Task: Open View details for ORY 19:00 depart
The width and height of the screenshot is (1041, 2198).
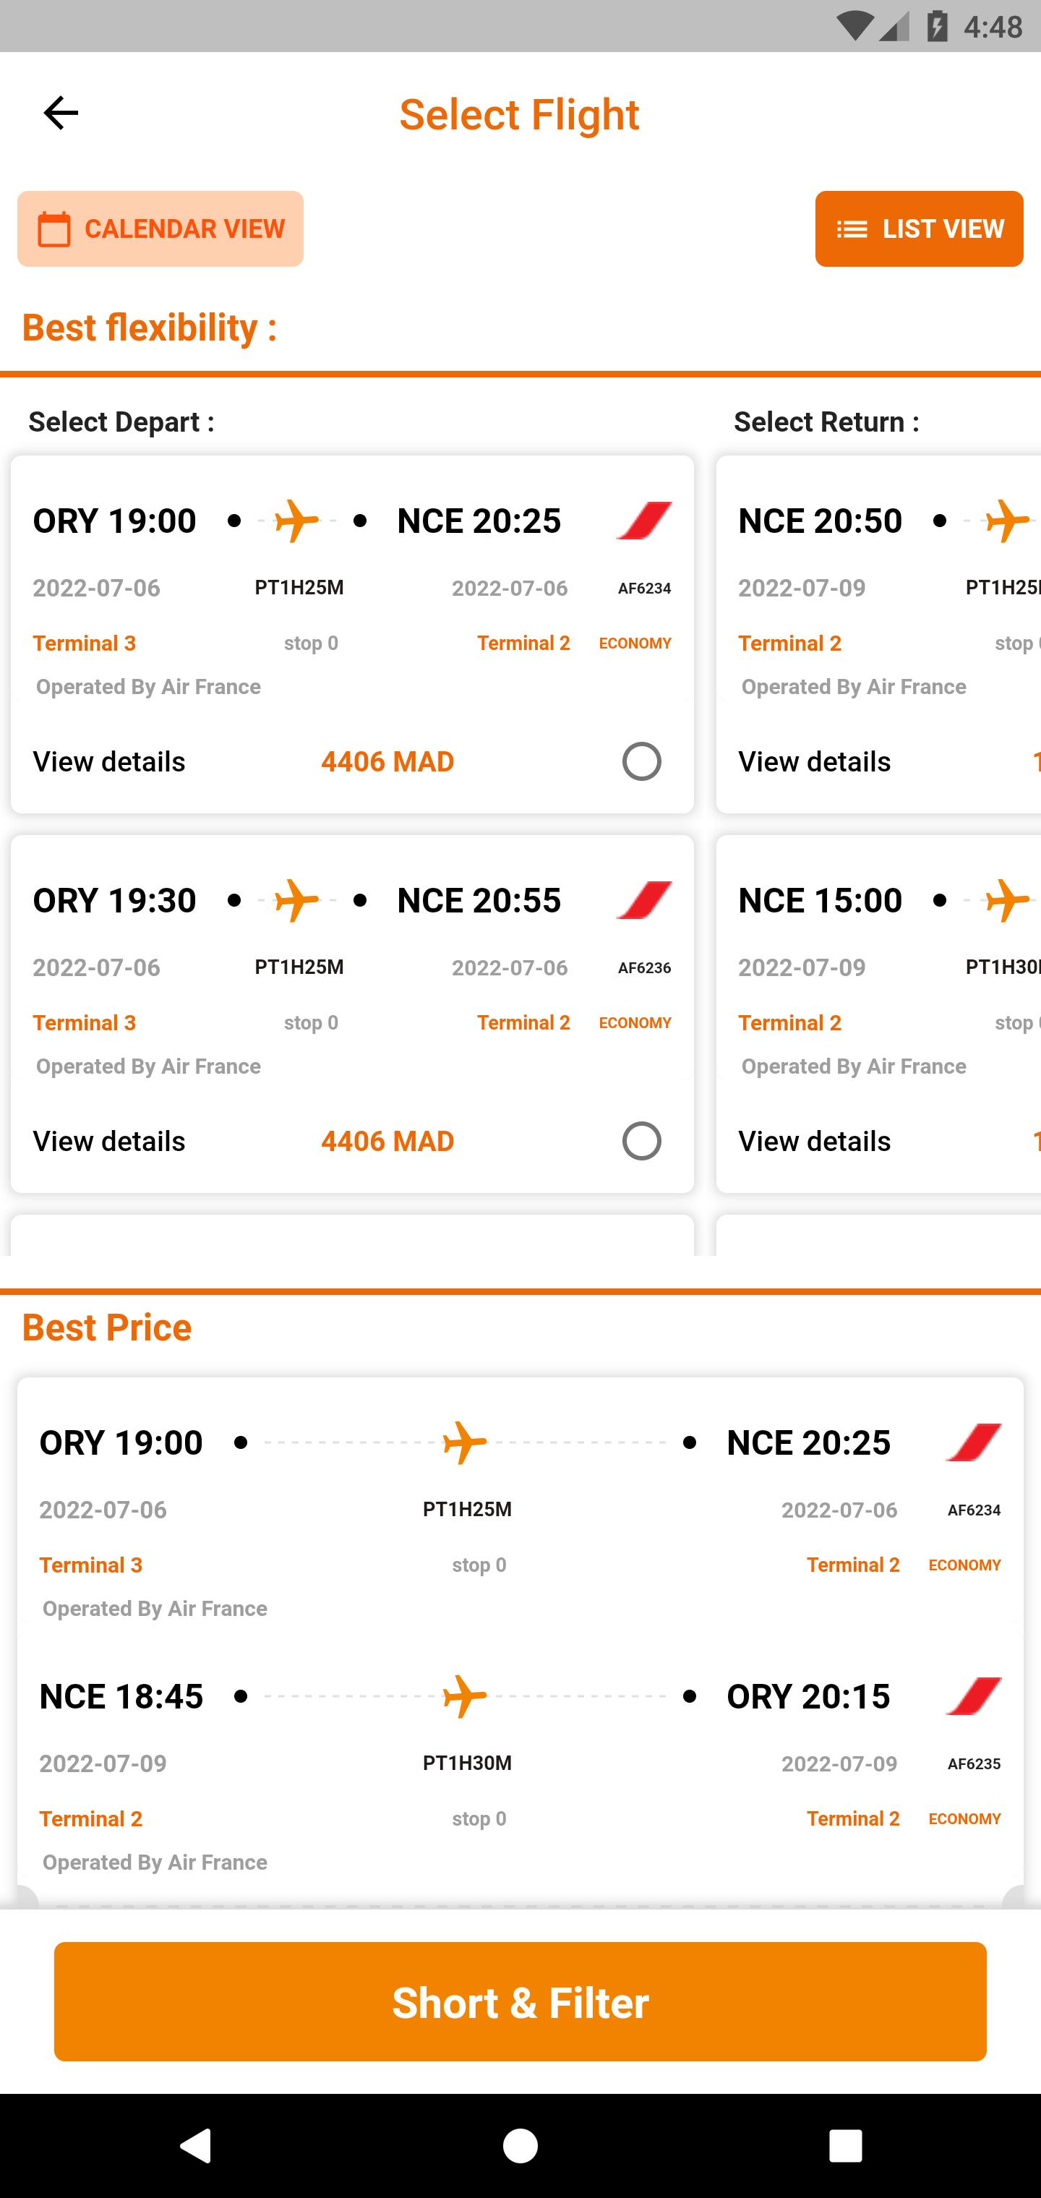Action: pos(109,761)
